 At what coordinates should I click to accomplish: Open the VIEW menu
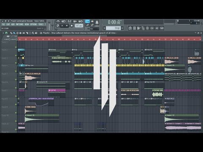[x=27, y=24]
